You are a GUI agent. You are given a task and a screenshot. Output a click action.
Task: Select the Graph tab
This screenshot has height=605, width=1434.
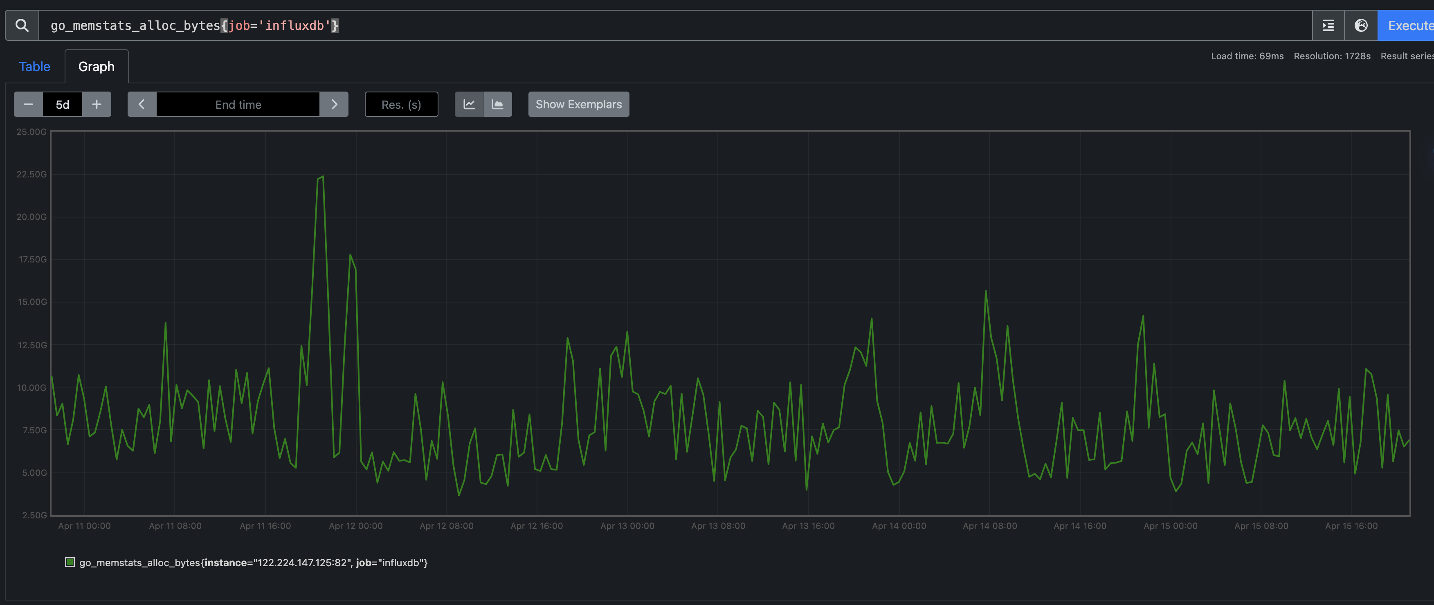96,66
